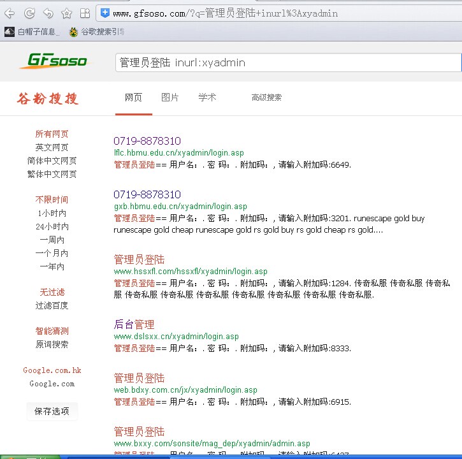Click snippet text ending 附加码:6649
The width and height of the screenshot is (462, 459).
point(233,164)
